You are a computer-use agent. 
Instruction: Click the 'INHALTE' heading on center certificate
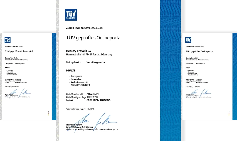click(71, 71)
